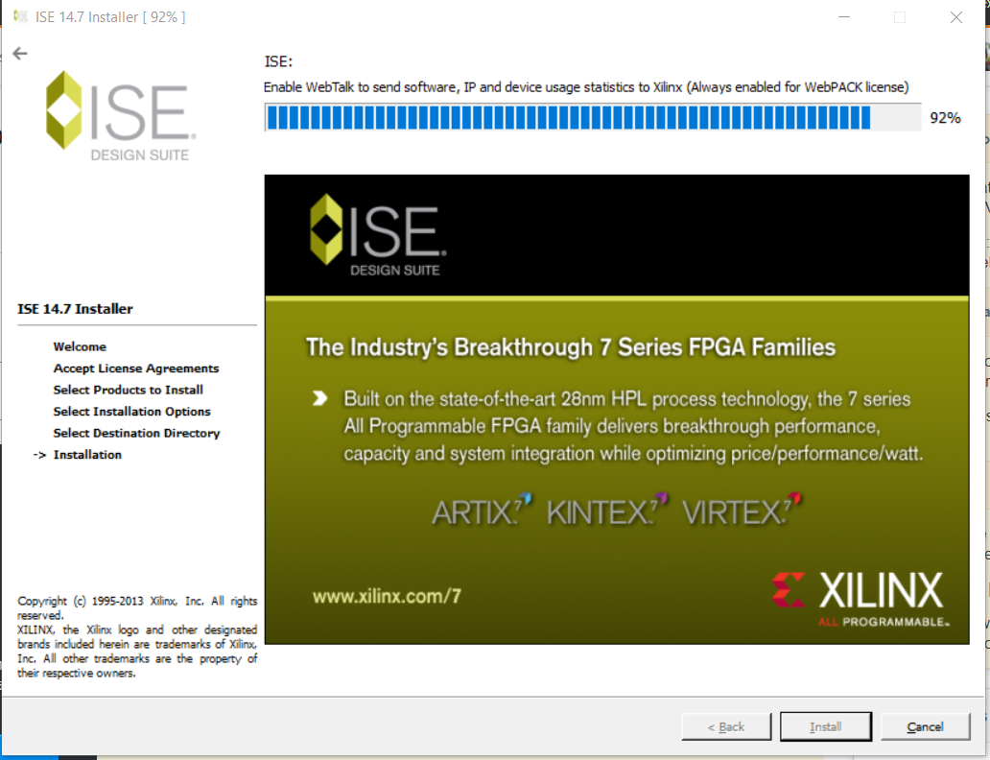Click the window title 'ISE 14.7 Installer [ 92% ]'
990x760 pixels.
110,17
